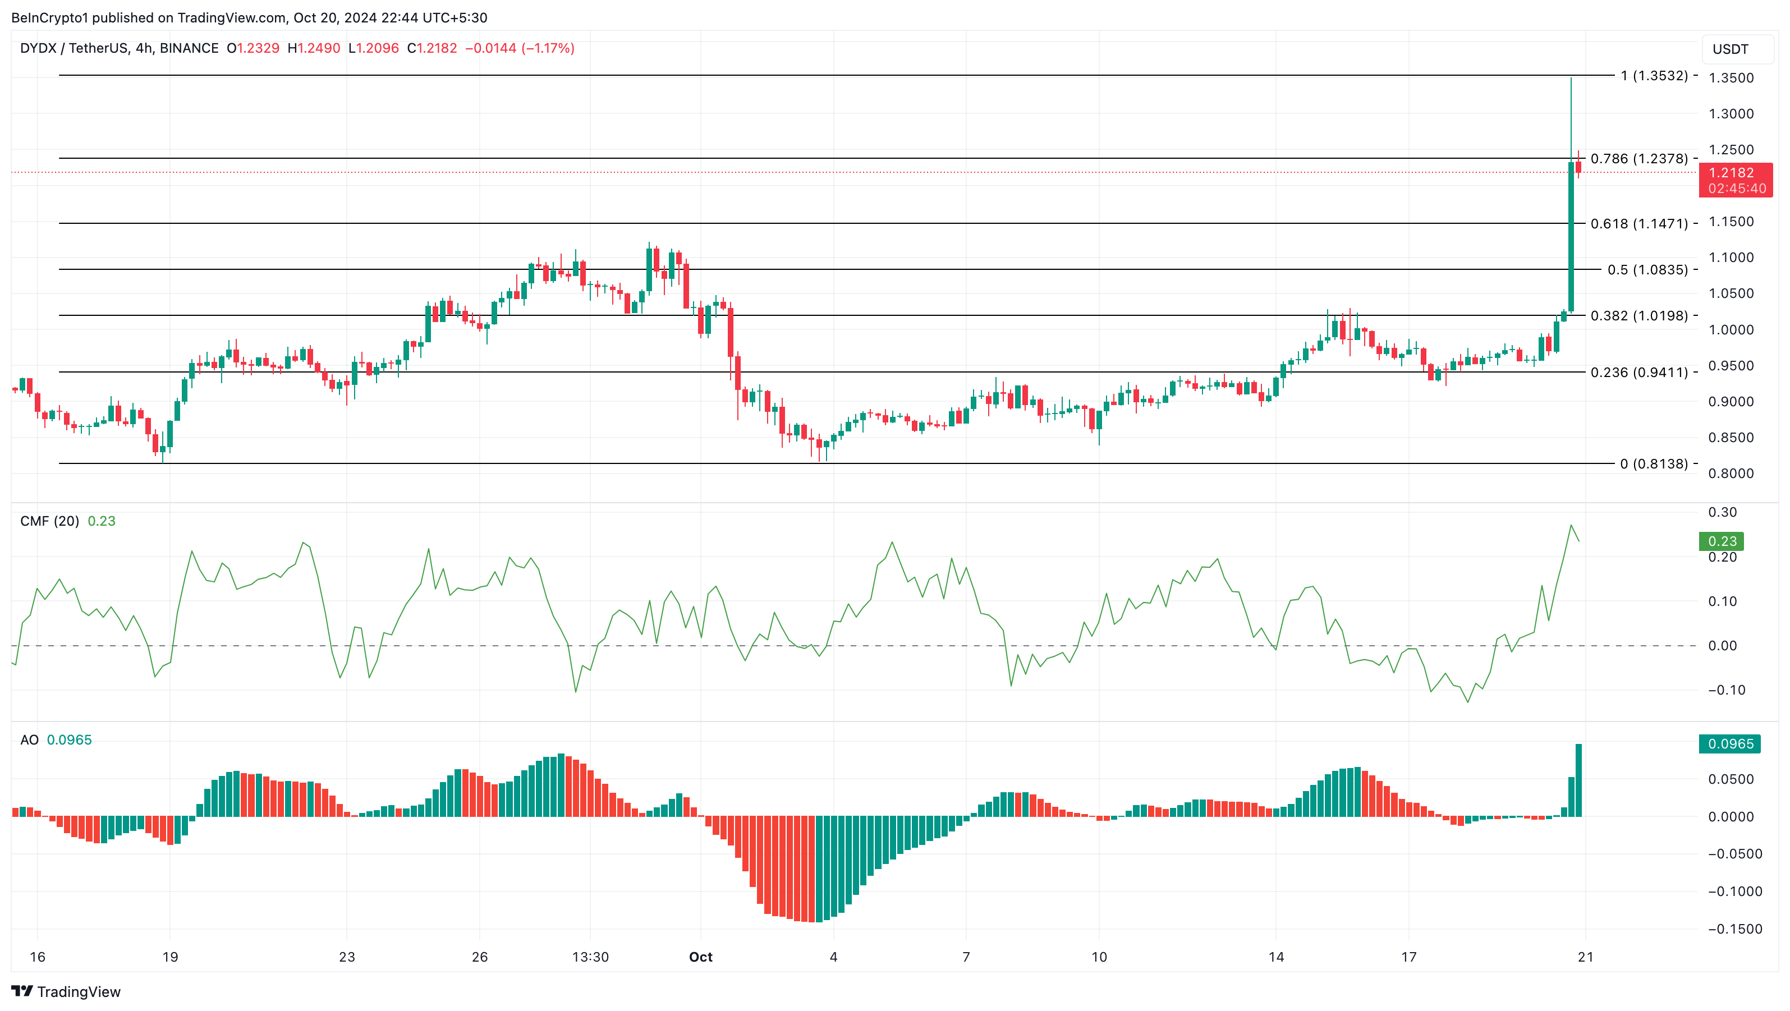Click the 0.382 (1.0198) Fibonacci level label
The width and height of the screenshot is (1790, 1011).
[1638, 315]
